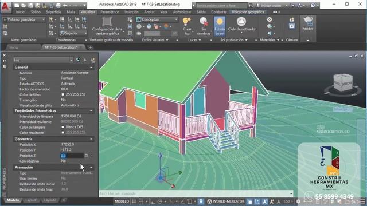Click the geographic location marker icon in status bar
This screenshot has width=367, height=206.
201,201
